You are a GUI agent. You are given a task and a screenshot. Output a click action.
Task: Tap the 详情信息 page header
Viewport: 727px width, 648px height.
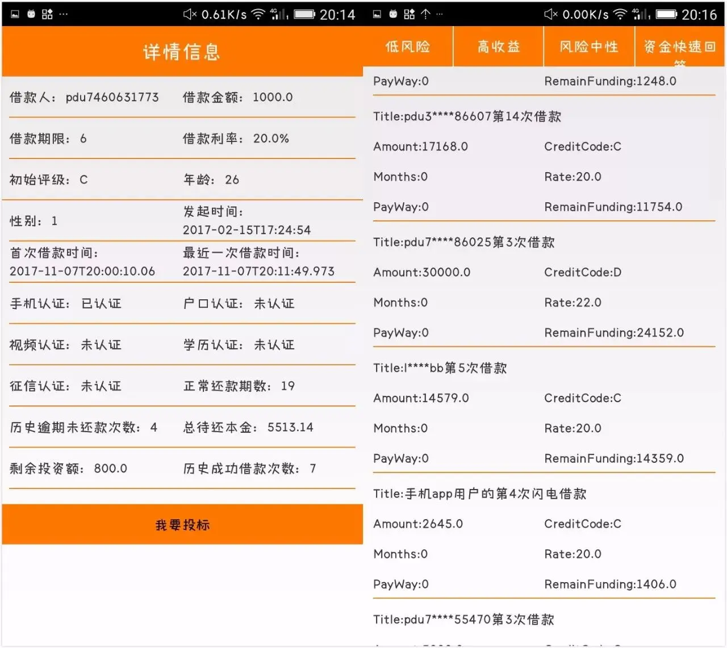tap(182, 52)
